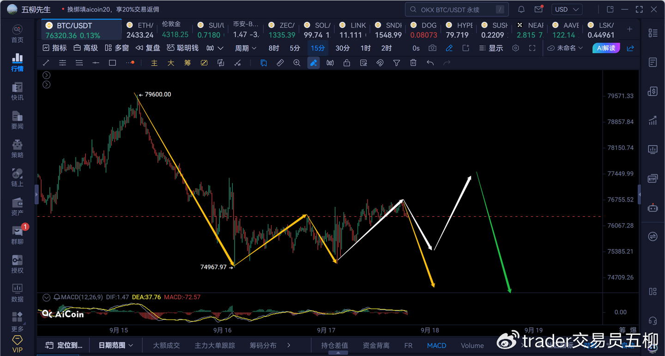The height and width of the screenshot is (356, 665).
Task: Open the 快讯 news sidebar item
Action: click(x=17, y=91)
